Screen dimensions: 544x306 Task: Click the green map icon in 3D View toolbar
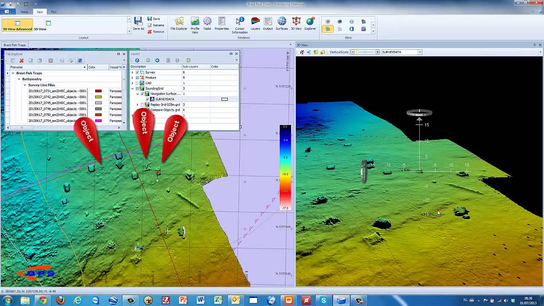pos(316,52)
